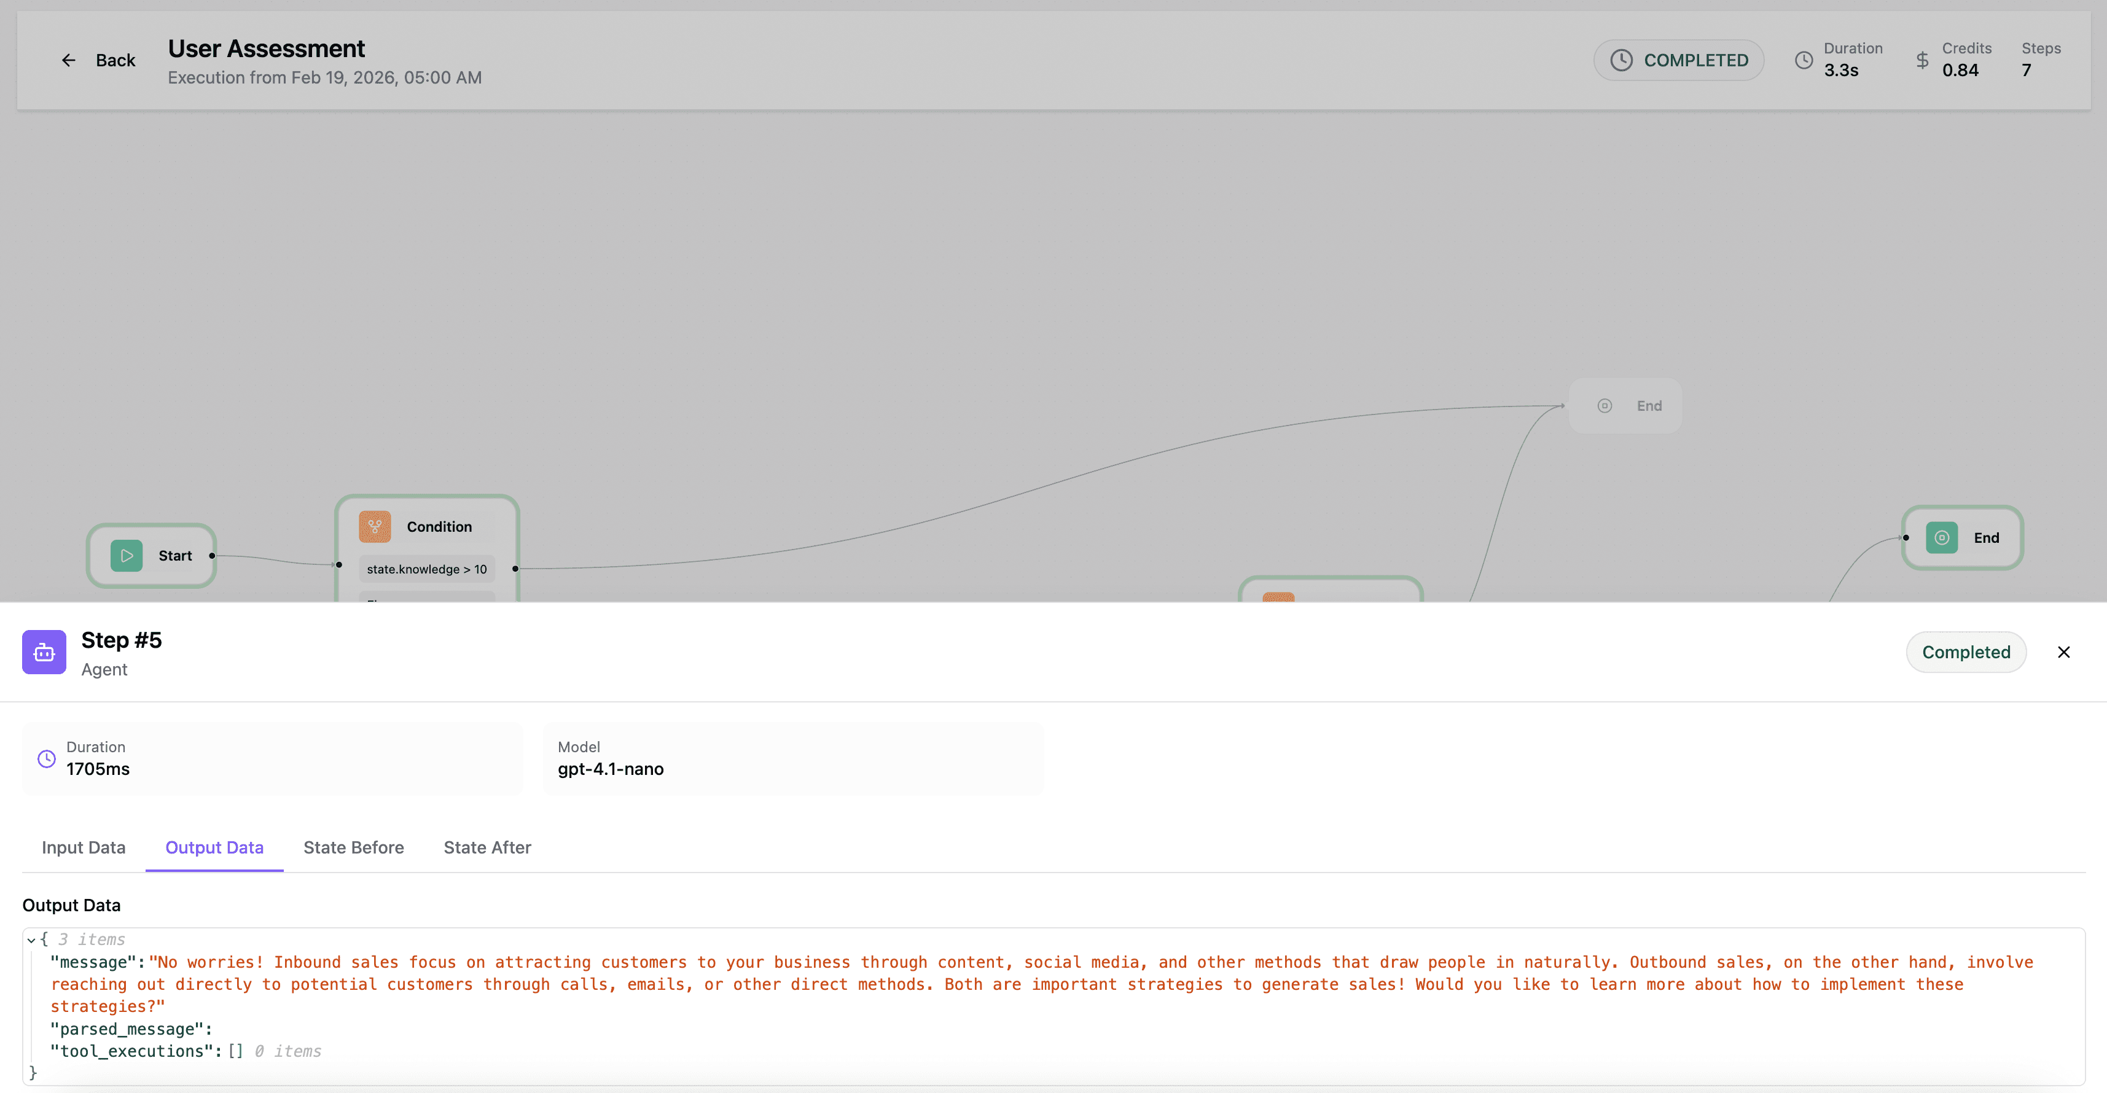Close the Step #5 details panel
Screen dimensions: 2107x1093
click(x=2063, y=652)
